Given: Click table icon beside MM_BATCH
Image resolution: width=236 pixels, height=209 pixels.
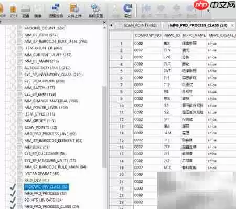Looking at the screenshot, I should (x=20, y=88).
